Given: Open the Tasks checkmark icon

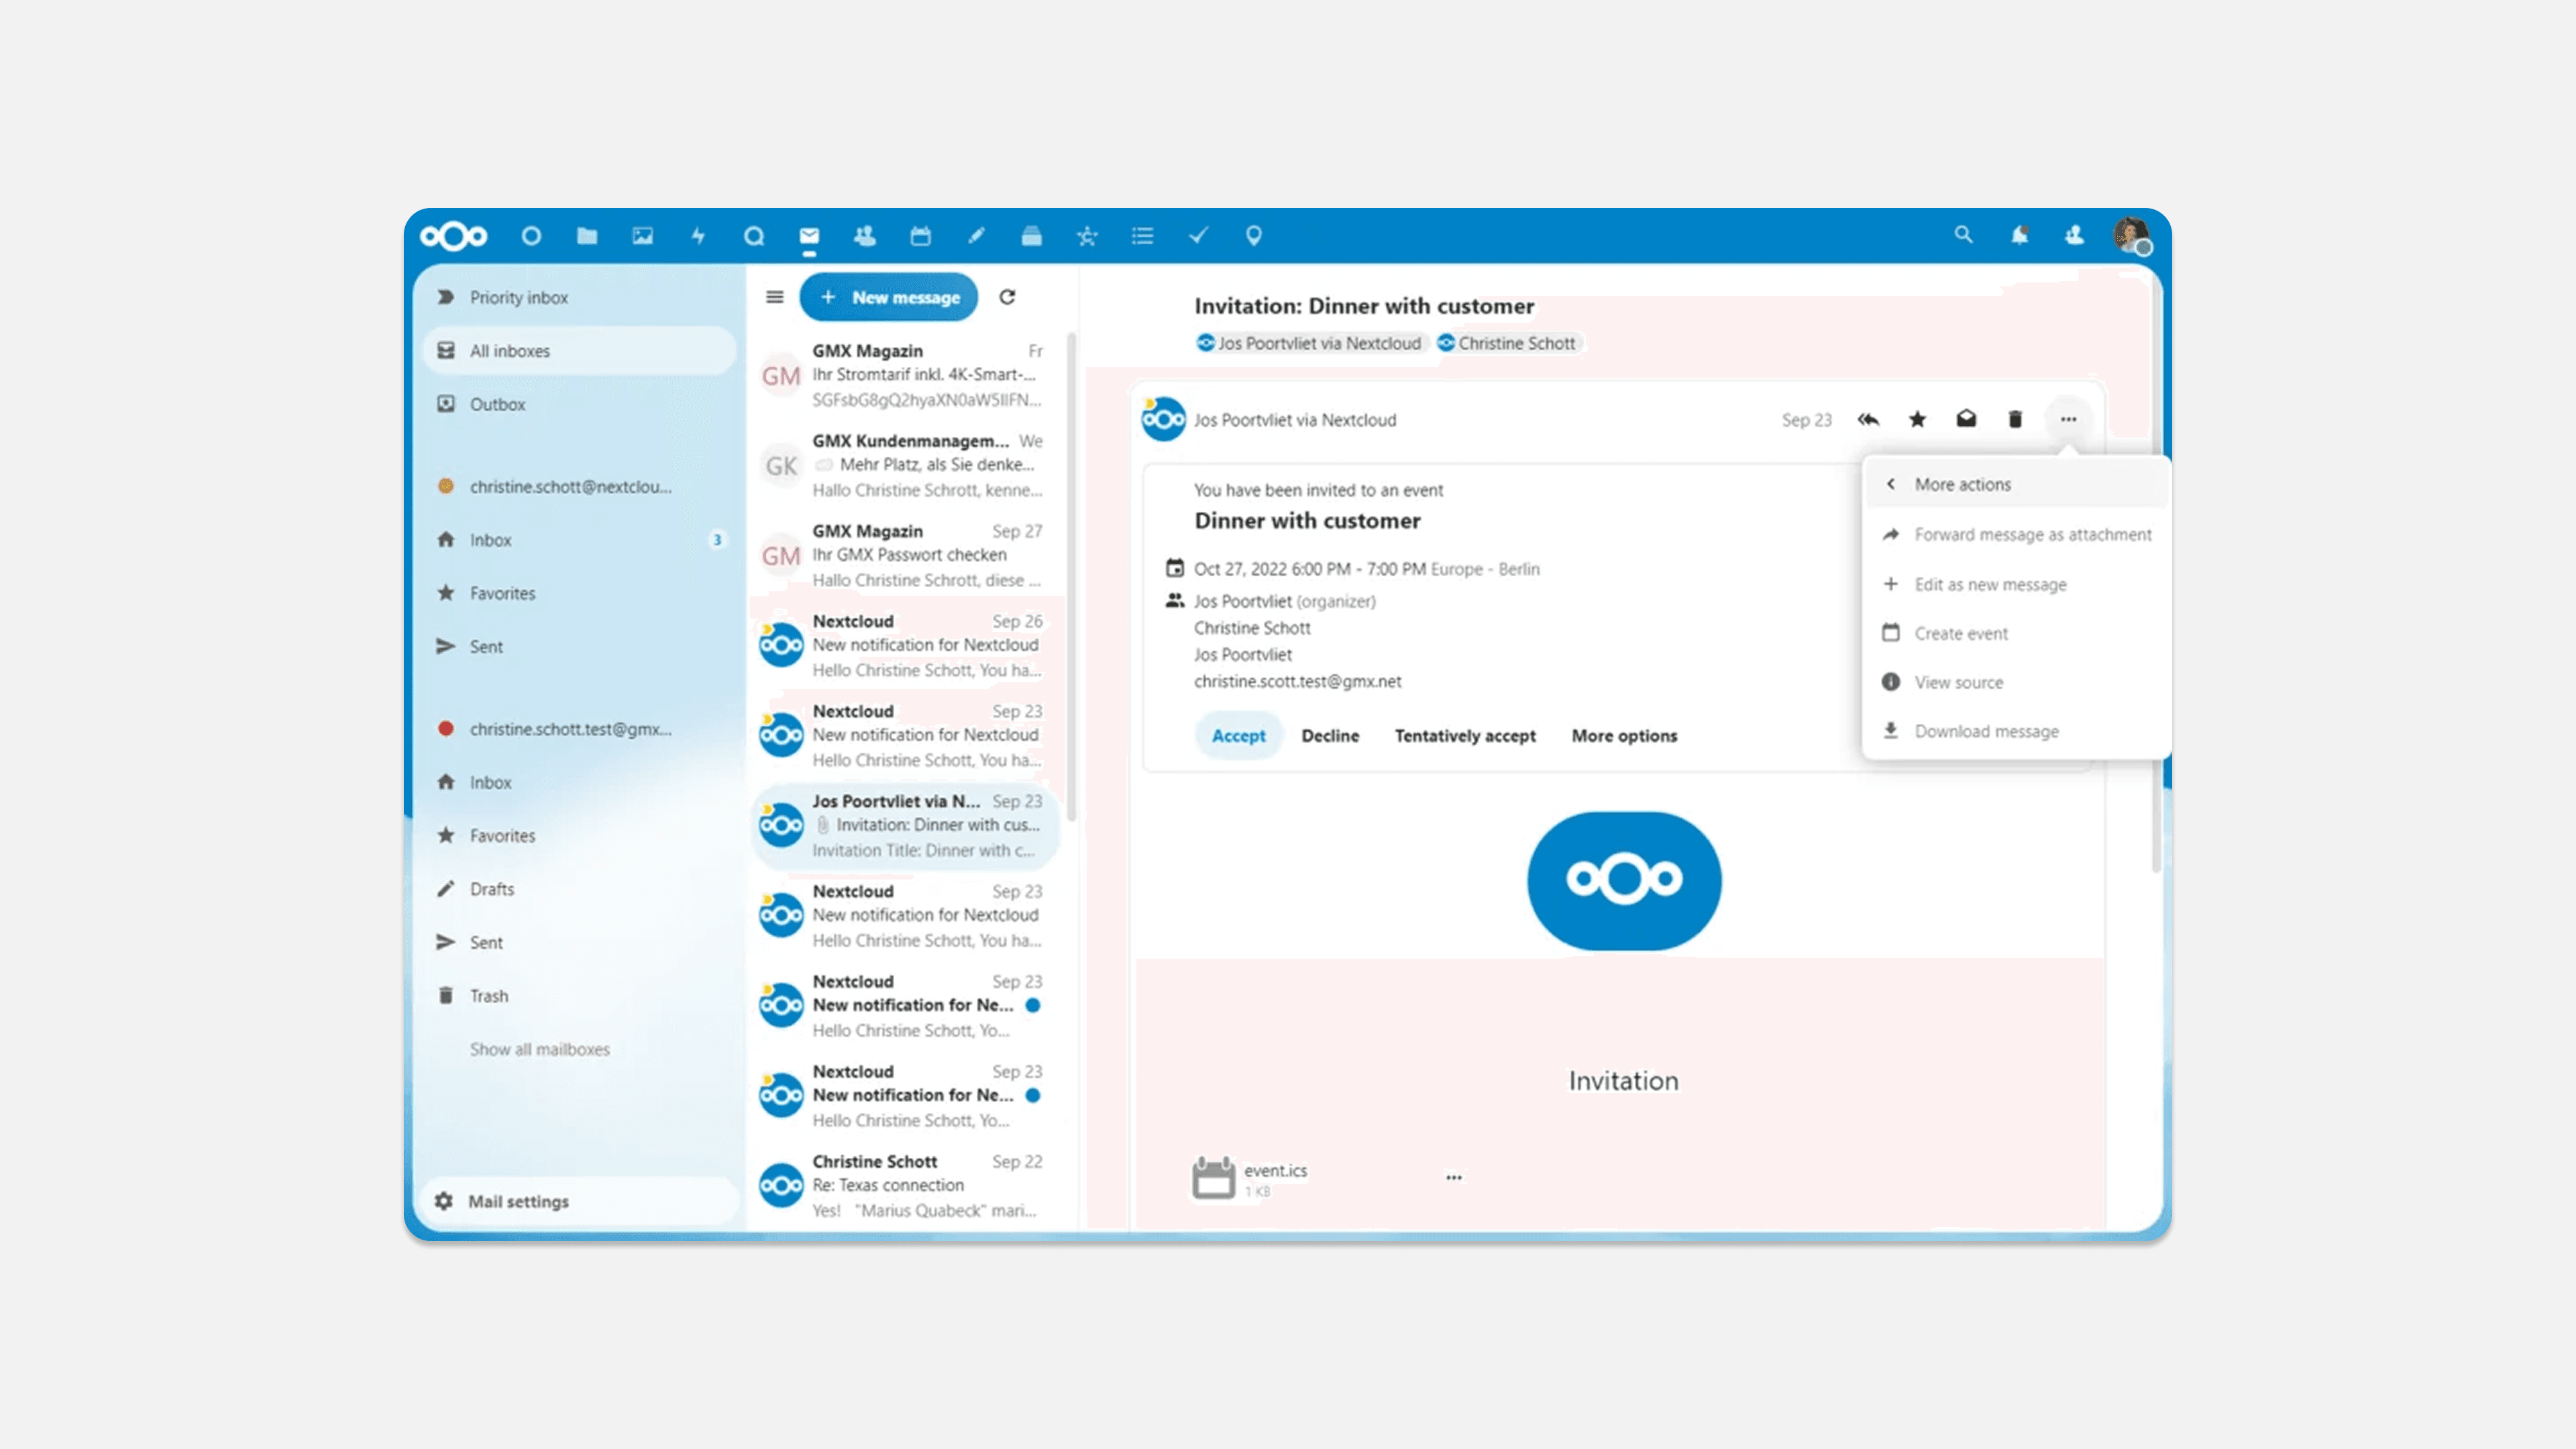Looking at the screenshot, I should point(1198,236).
